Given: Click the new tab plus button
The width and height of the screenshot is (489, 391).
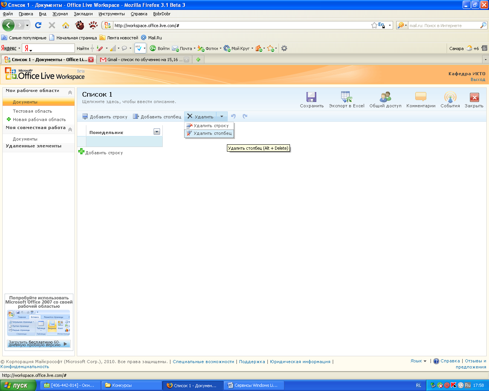Looking at the screenshot, I should [x=198, y=60].
